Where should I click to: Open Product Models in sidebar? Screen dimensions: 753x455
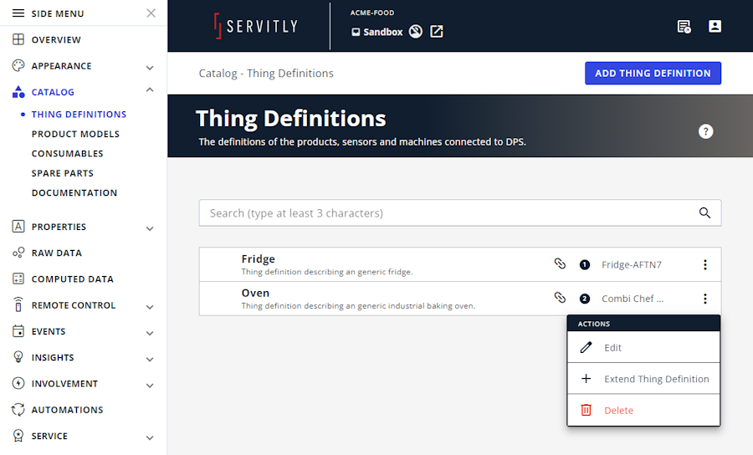tap(75, 134)
